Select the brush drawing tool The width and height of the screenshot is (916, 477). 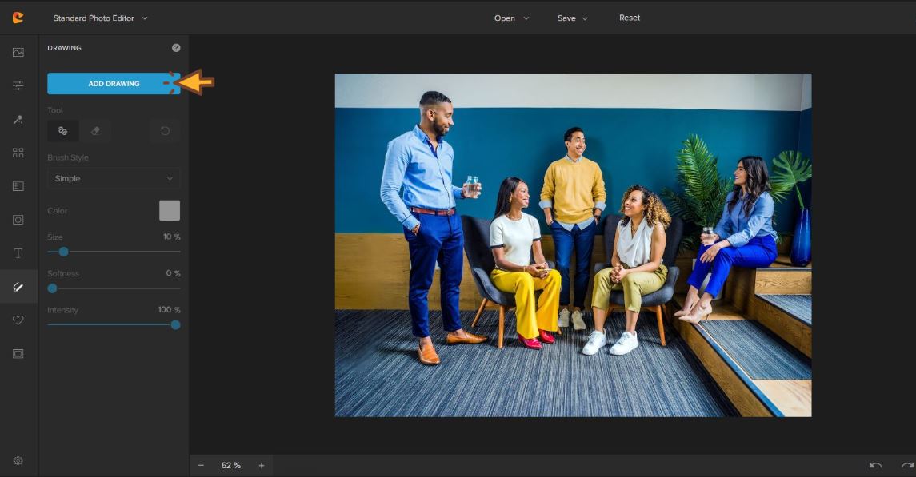click(x=63, y=131)
